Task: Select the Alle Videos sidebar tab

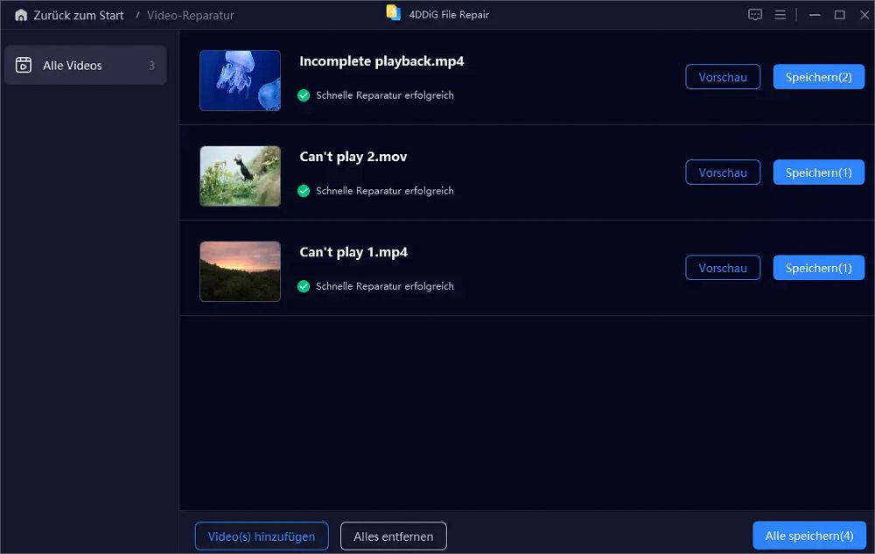Action: pyautogui.click(x=86, y=66)
